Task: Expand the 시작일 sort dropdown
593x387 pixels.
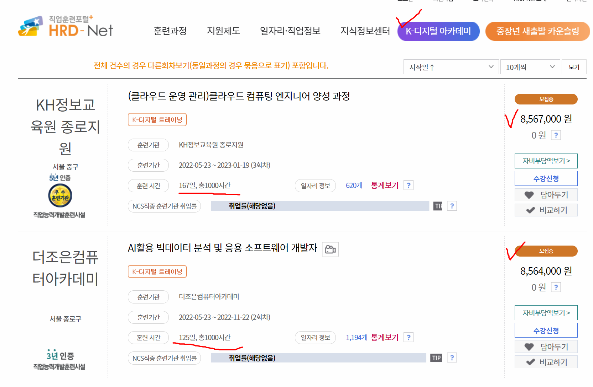Action: [451, 67]
